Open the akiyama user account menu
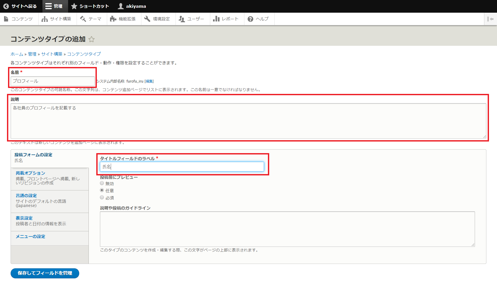Screen dimensions: 497x283 132,6
